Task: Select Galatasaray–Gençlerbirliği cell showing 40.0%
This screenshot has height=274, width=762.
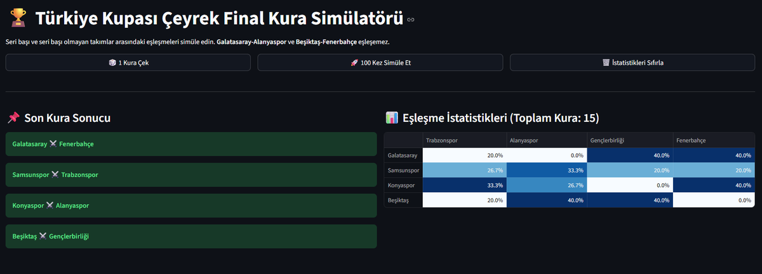Action: point(630,155)
